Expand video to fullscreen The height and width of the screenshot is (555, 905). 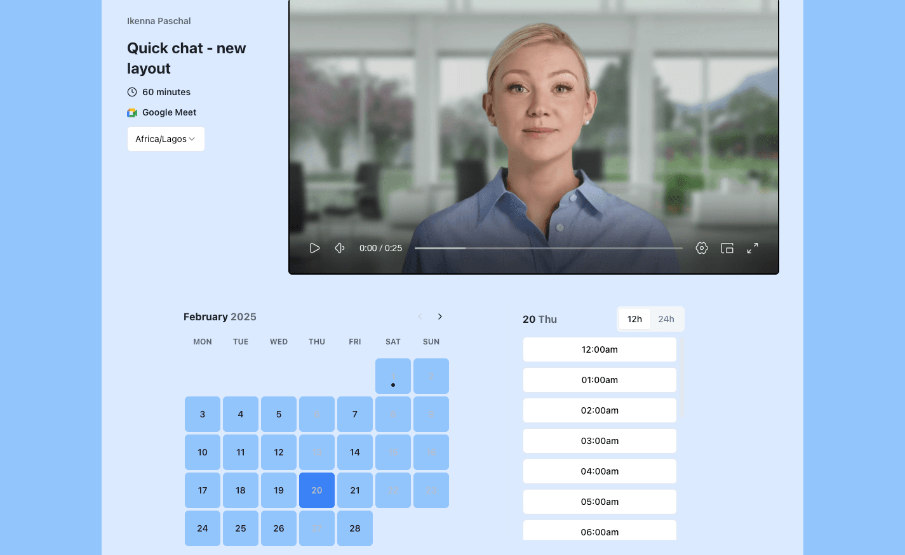[x=753, y=248]
